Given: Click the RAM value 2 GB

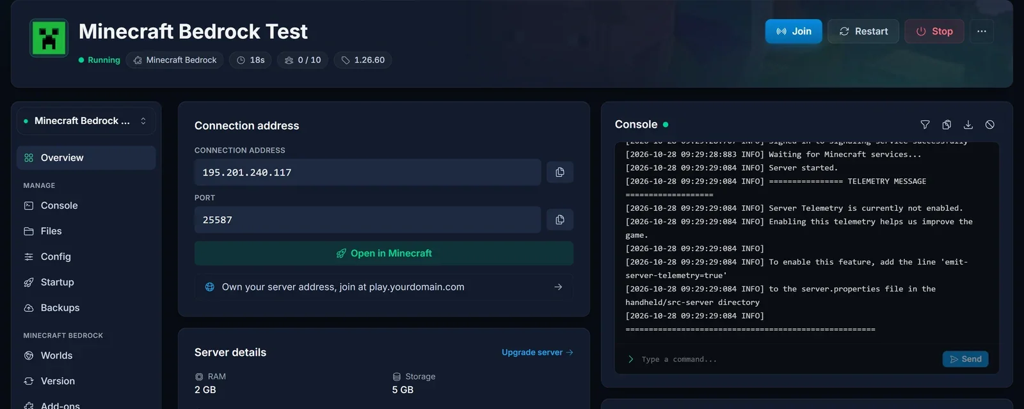Looking at the screenshot, I should pyautogui.click(x=205, y=390).
